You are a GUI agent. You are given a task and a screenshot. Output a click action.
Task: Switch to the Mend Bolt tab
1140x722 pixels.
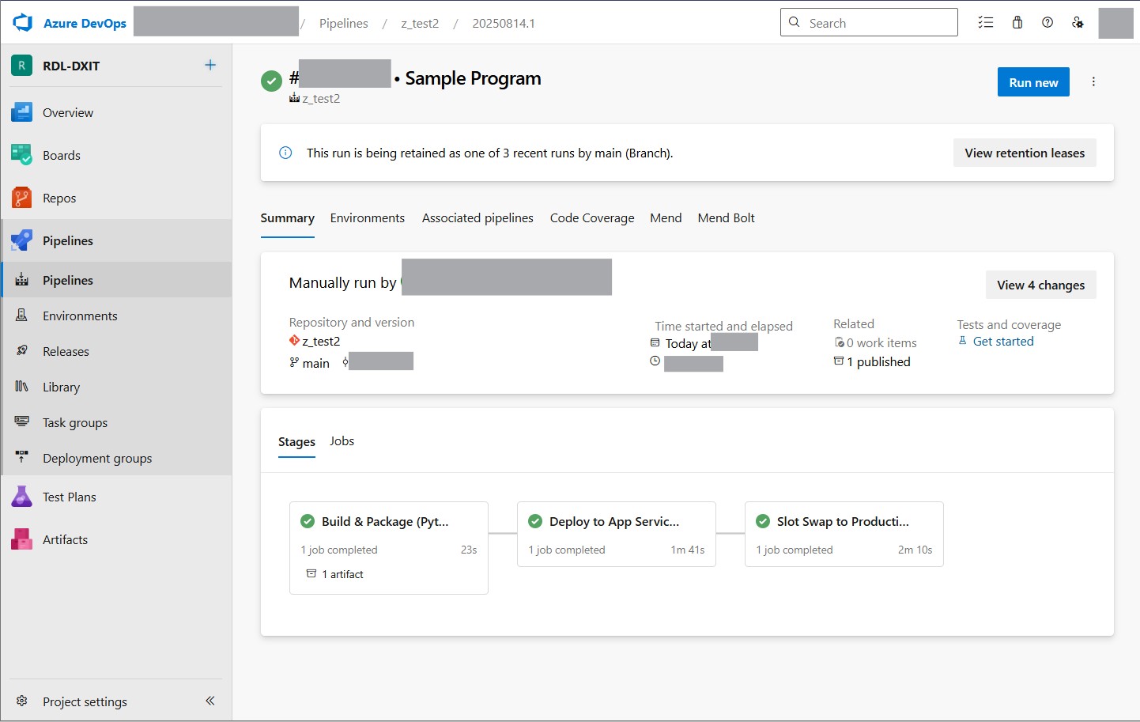pyautogui.click(x=727, y=218)
